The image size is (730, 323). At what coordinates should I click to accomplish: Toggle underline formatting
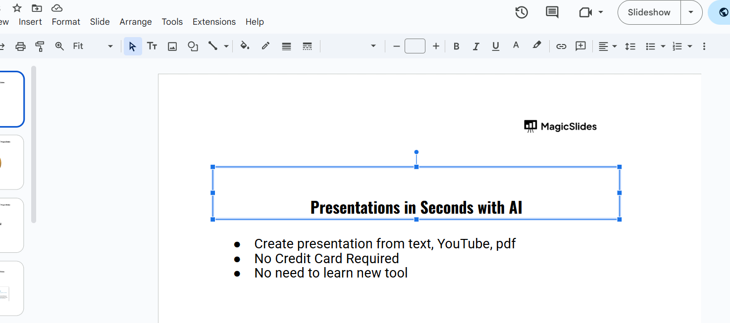pyautogui.click(x=495, y=46)
